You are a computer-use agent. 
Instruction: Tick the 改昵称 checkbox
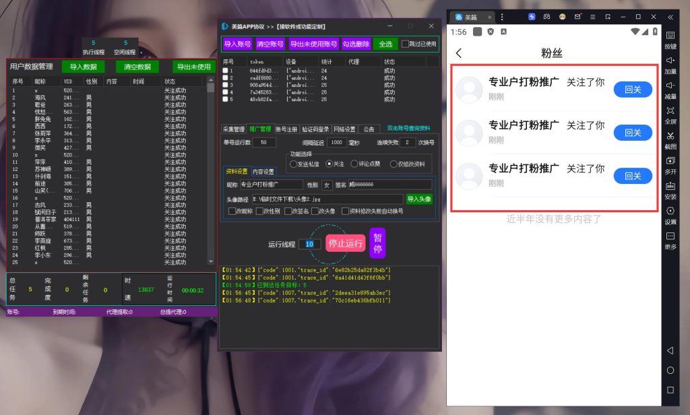[232, 211]
